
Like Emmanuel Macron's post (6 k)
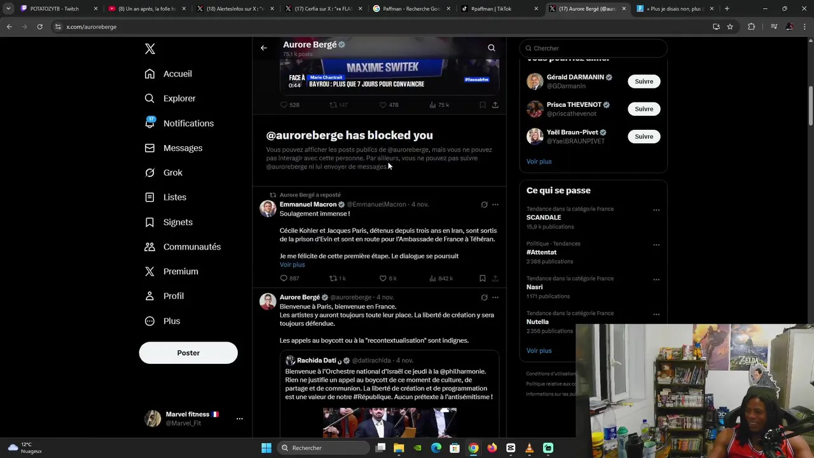(388, 279)
